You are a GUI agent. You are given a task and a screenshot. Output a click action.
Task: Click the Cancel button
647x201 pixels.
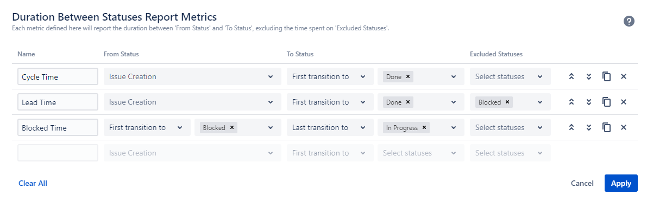click(x=582, y=183)
